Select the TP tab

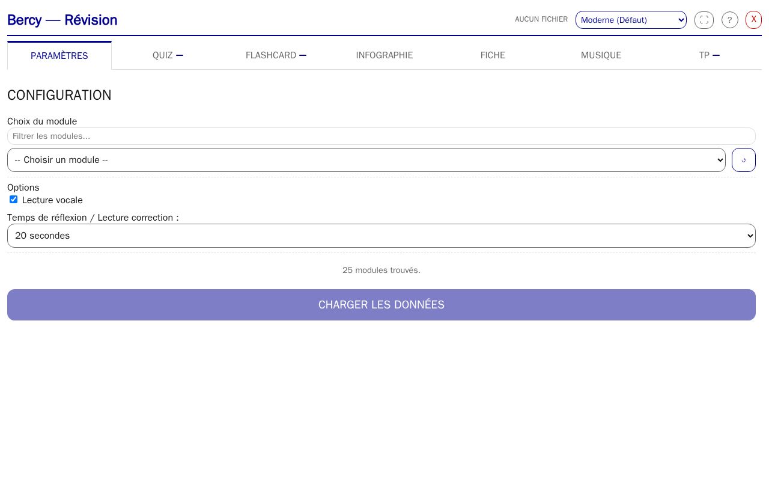click(709, 55)
